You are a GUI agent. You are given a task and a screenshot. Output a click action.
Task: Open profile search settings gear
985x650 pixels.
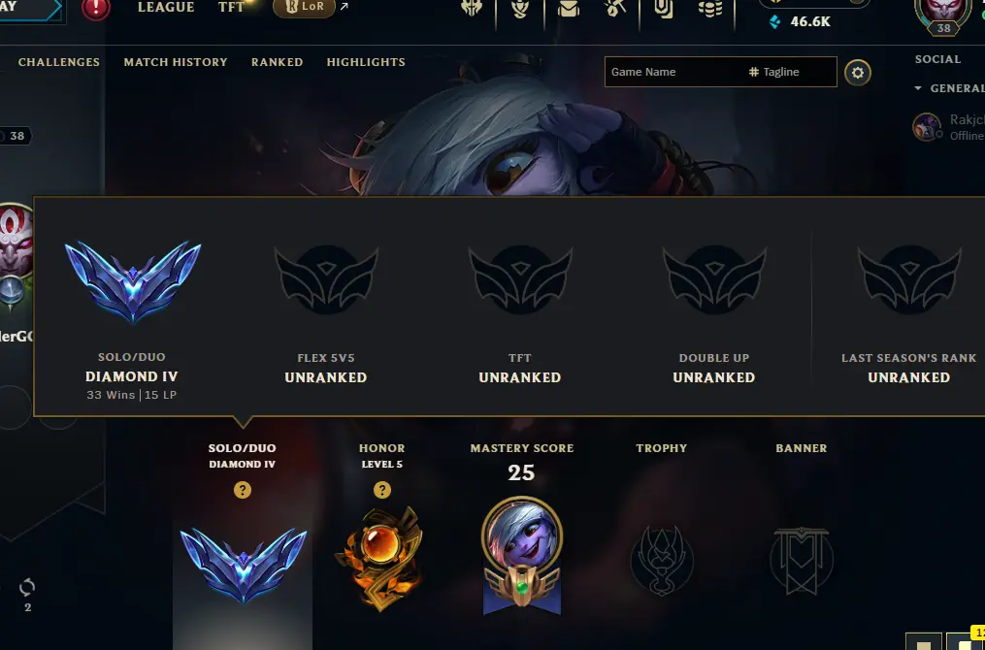[x=858, y=73]
